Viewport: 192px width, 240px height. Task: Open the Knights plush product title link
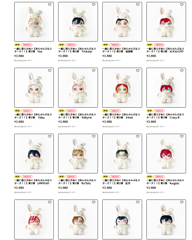(165, 182)
